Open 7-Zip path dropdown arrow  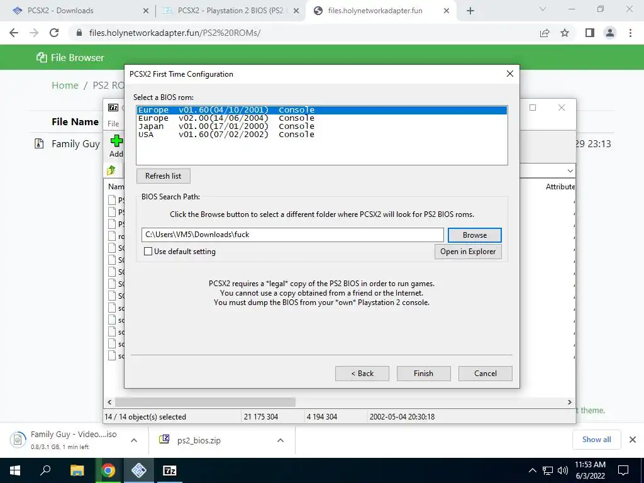point(570,170)
